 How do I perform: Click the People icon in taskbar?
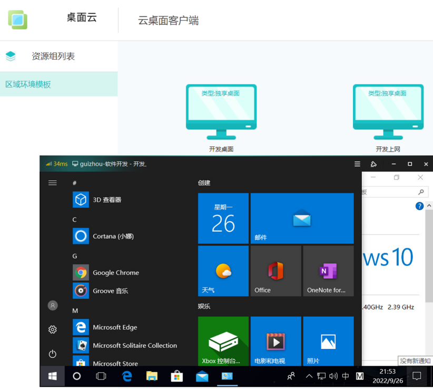[x=291, y=376]
